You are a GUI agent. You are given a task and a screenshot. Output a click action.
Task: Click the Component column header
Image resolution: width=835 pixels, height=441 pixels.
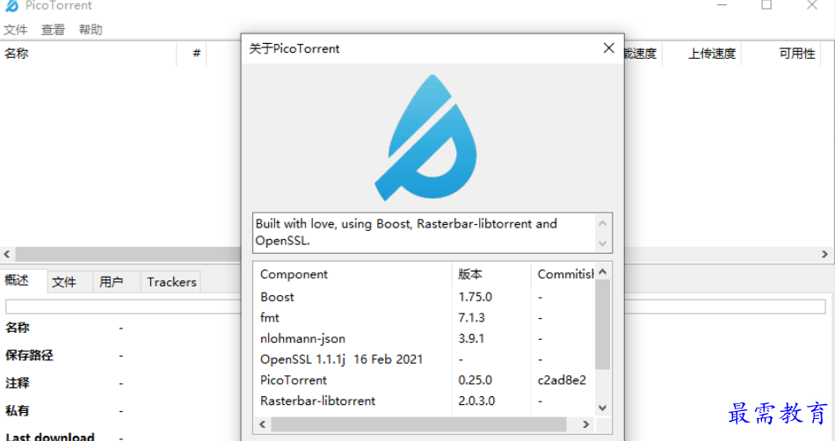pos(353,274)
